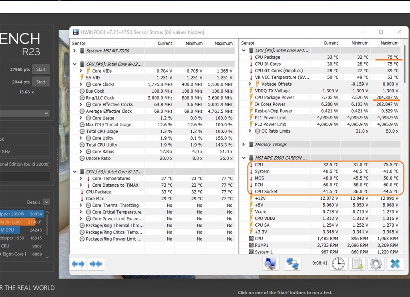This screenshot has width=410, height=297.
Task: Click Start next to 27960 pts in Cinebench
Action: point(41,70)
